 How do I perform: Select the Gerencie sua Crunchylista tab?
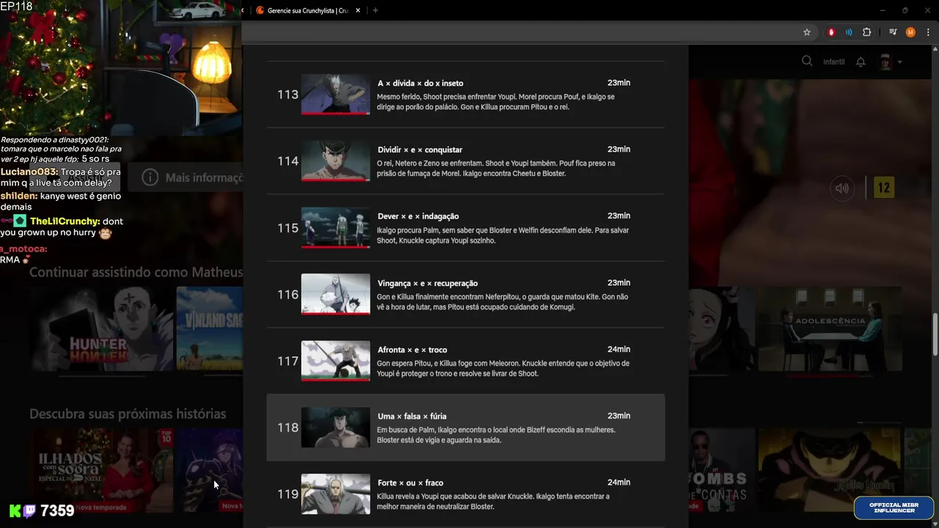(308, 10)
